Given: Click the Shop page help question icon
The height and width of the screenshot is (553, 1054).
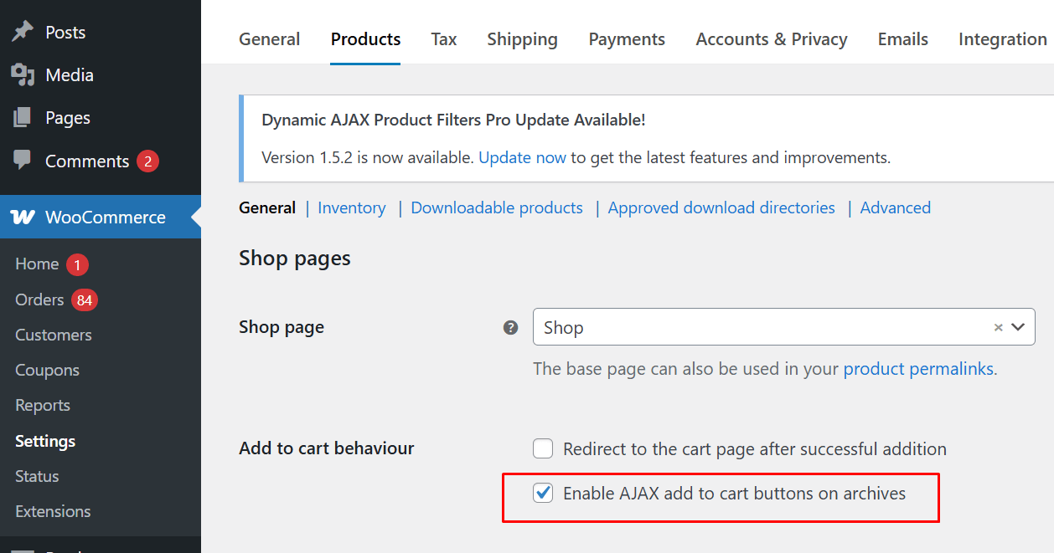Looking at the screenshot, I should pos(510,328).
